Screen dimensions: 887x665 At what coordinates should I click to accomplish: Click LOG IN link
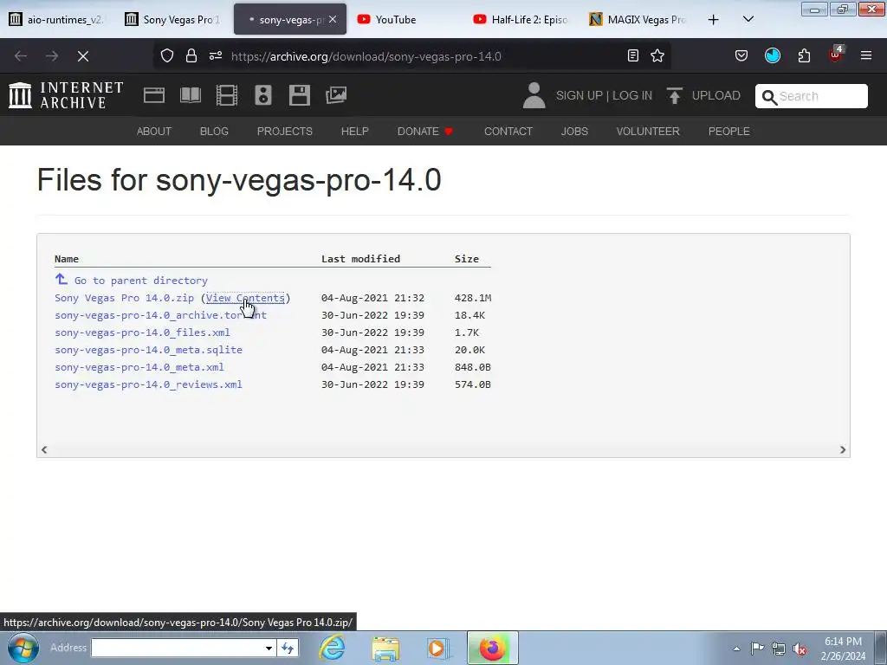tap(631, 95)
